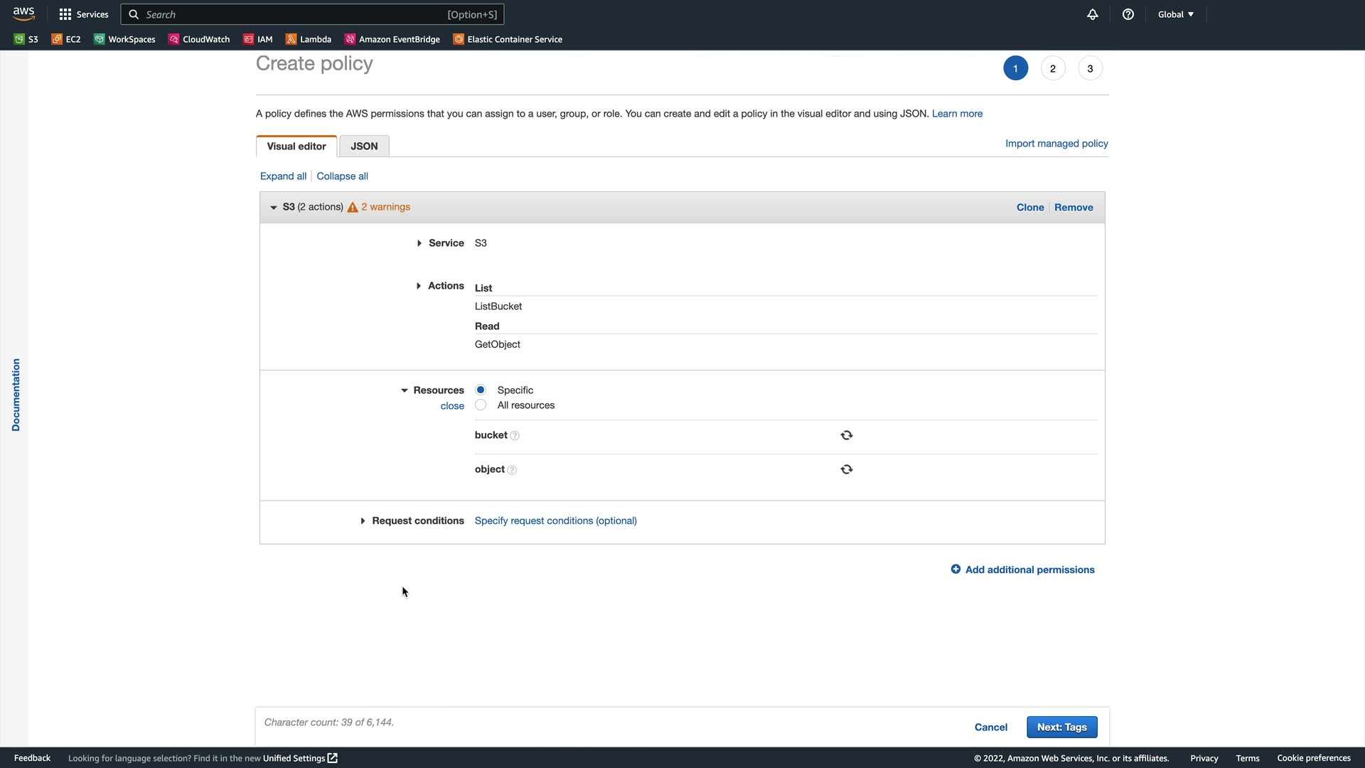Open the Global region dropdown
Viewport: 1365px width, 768px height.
point(1175,14)
